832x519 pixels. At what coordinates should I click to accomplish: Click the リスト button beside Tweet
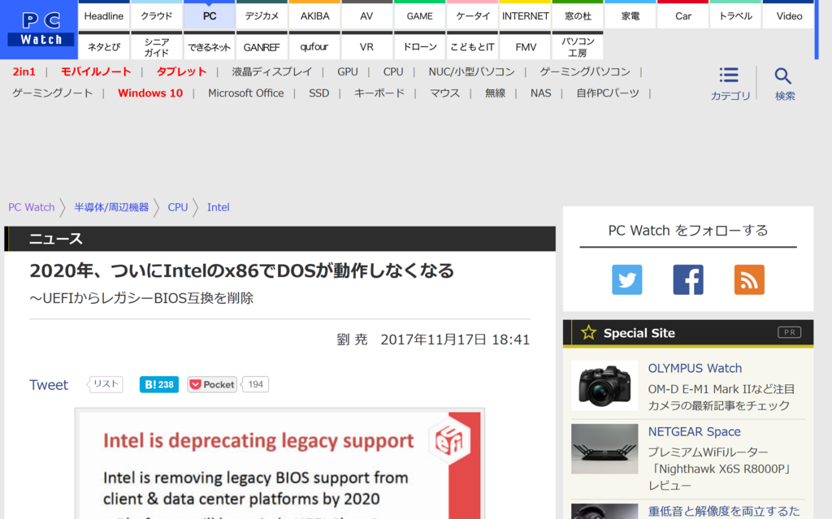pos(106,384)
